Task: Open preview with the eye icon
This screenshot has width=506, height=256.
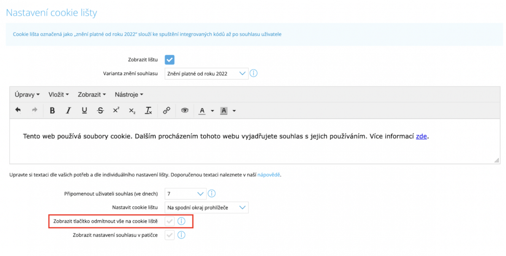Action: (185, 110)
